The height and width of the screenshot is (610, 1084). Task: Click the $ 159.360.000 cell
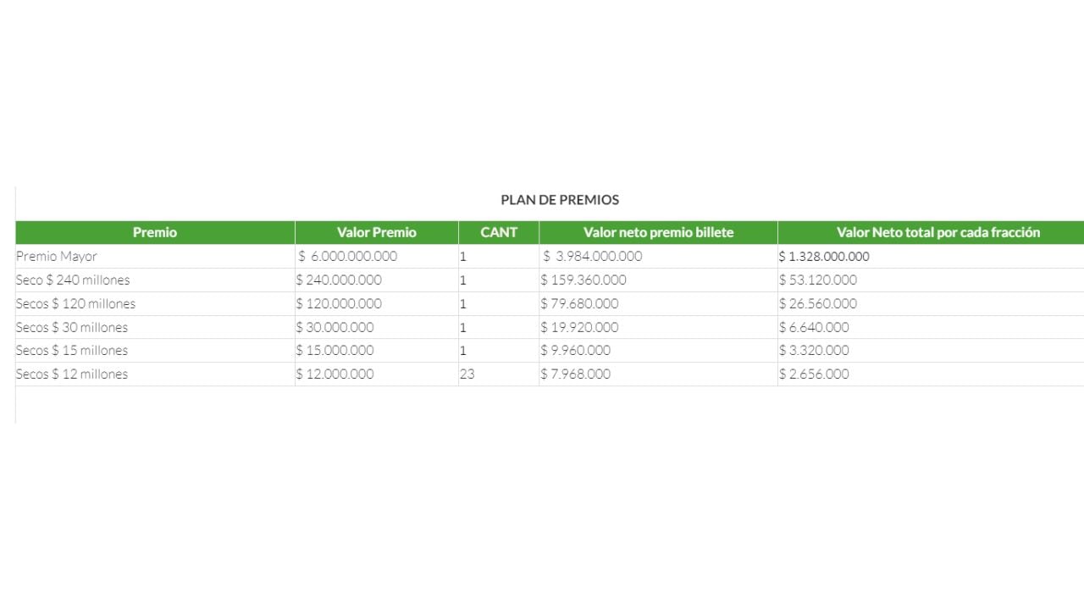(583, 280)
